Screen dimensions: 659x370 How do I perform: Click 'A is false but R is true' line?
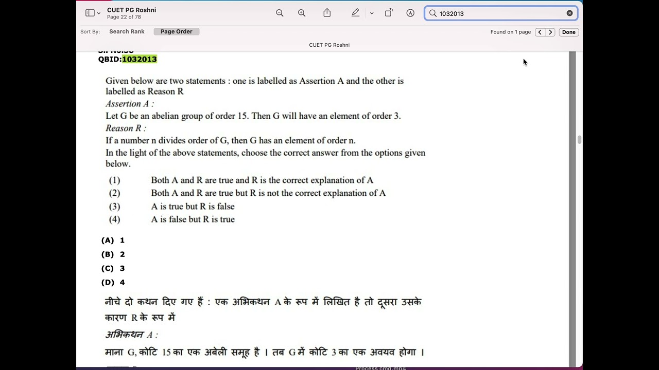[x=193, y=219]
